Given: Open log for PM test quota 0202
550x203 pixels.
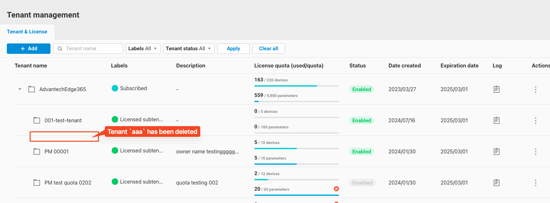Looking at the screenshot, I should tap(496, 183).
